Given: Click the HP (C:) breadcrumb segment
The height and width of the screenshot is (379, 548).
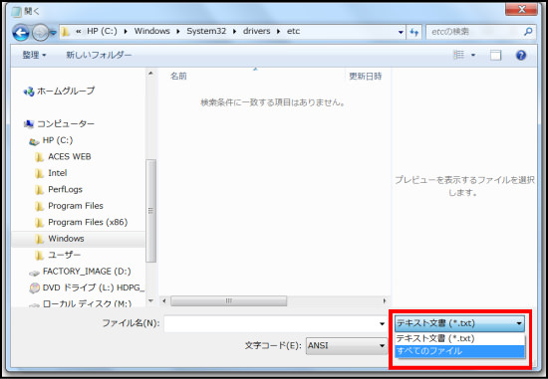Looking at the screenshot, I should pos(102,31).
